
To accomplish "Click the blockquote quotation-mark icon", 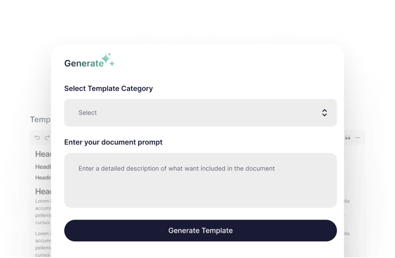I will click(x=348, y=138).
